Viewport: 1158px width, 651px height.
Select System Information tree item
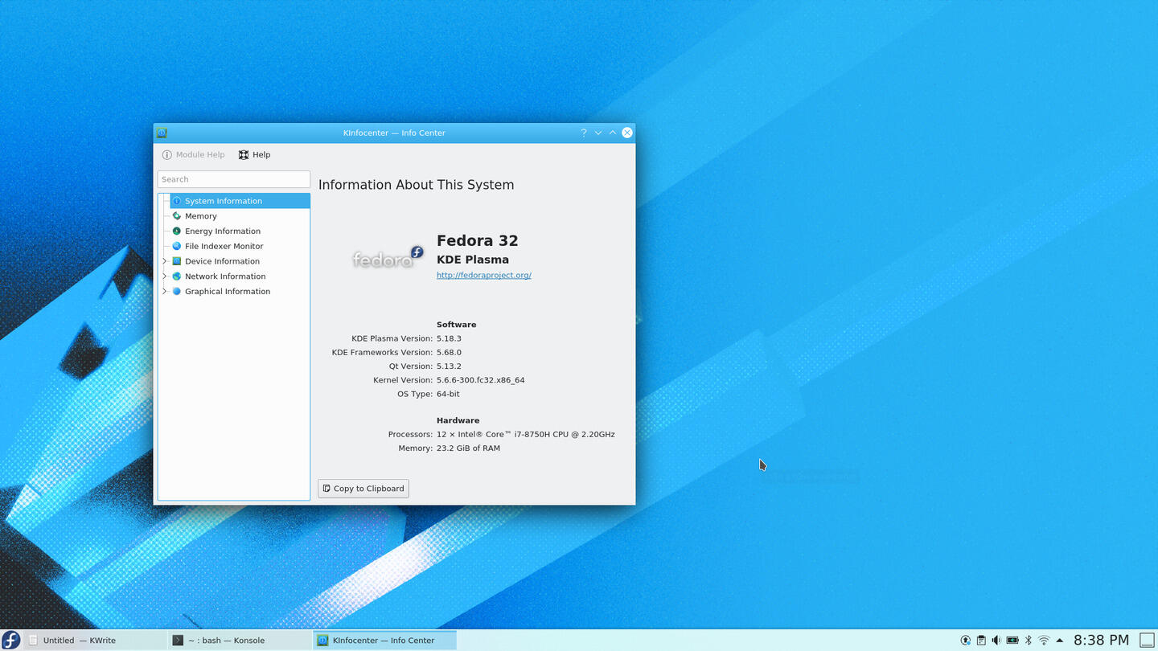[240, 201]
